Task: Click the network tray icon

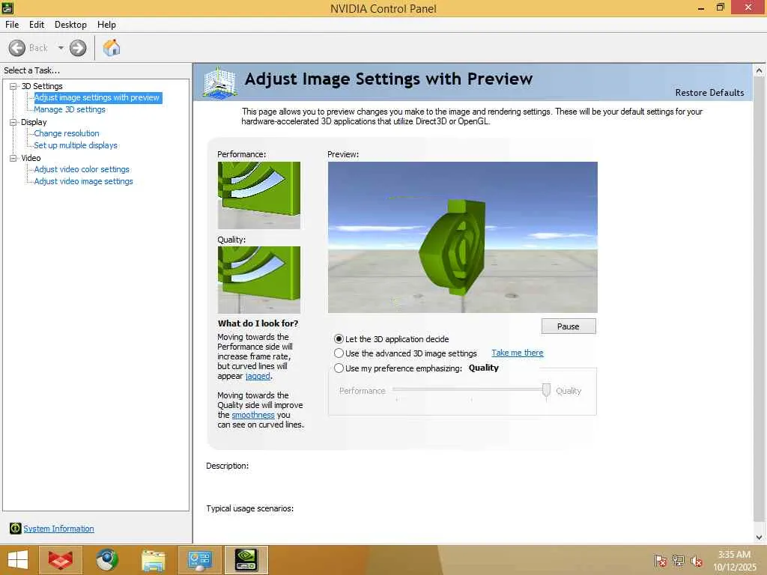Action: pyautogui.click(x=678, y=560)
